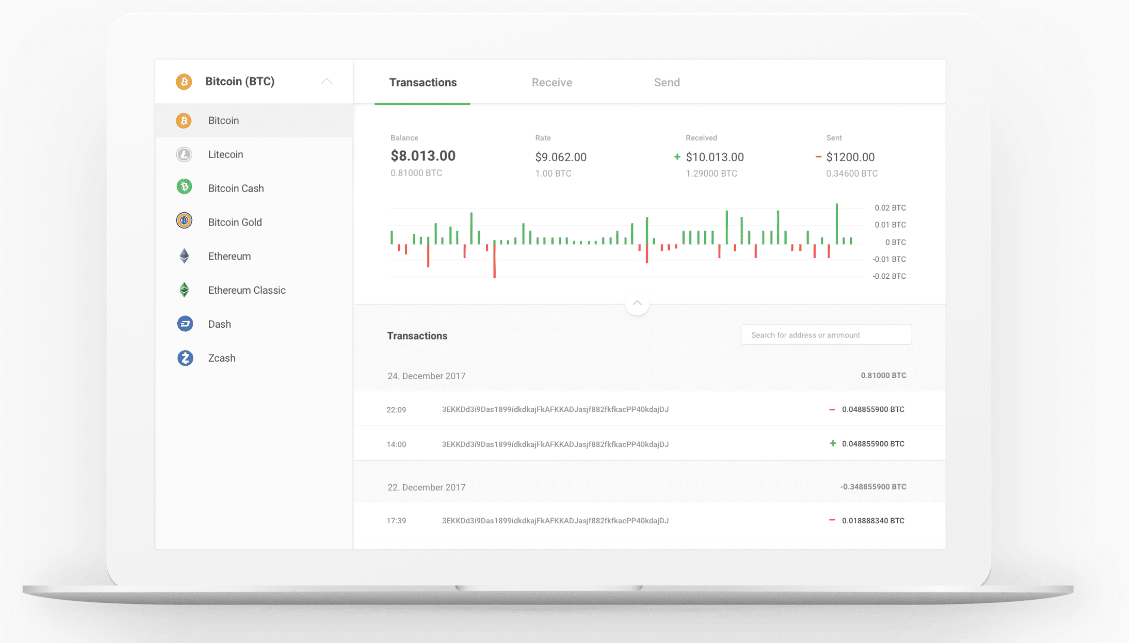This screenshot has height=643, width=1129.
Task: Click green plus icon on 14:00 transaction
Action: coord(833,443)
